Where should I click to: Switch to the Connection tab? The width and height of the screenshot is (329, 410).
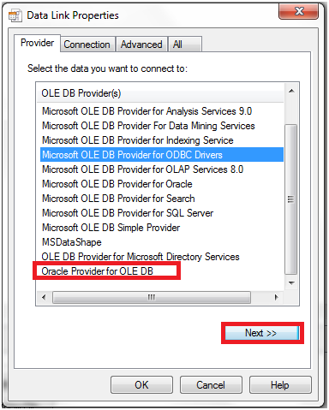coord(87,45)
